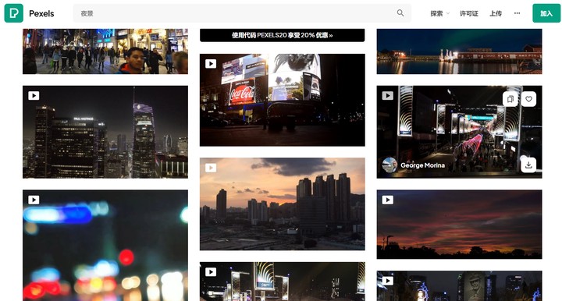Open the crowded street night thumbnail
Screen dimensions: 562x301
click(105, 51)
